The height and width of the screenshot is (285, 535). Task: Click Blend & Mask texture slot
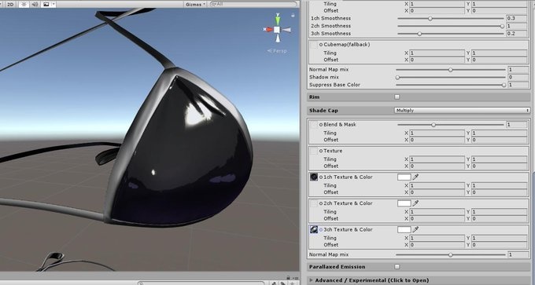(x=314, y=125)
